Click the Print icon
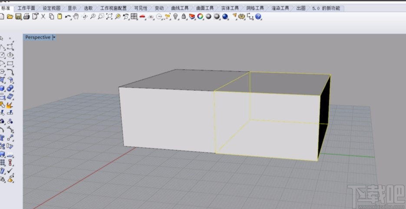Image resolution: width=406 pixels, height=209 pixels. click(26, 17)
